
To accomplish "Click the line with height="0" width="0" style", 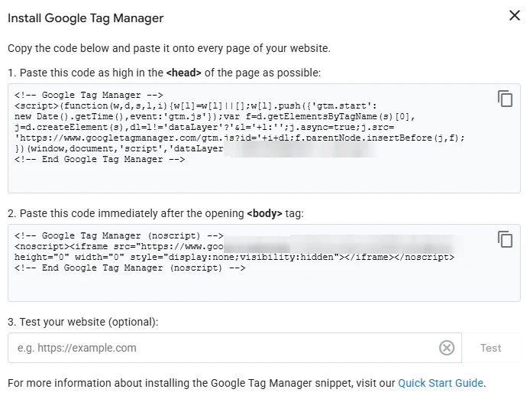I will coord(234,257).
